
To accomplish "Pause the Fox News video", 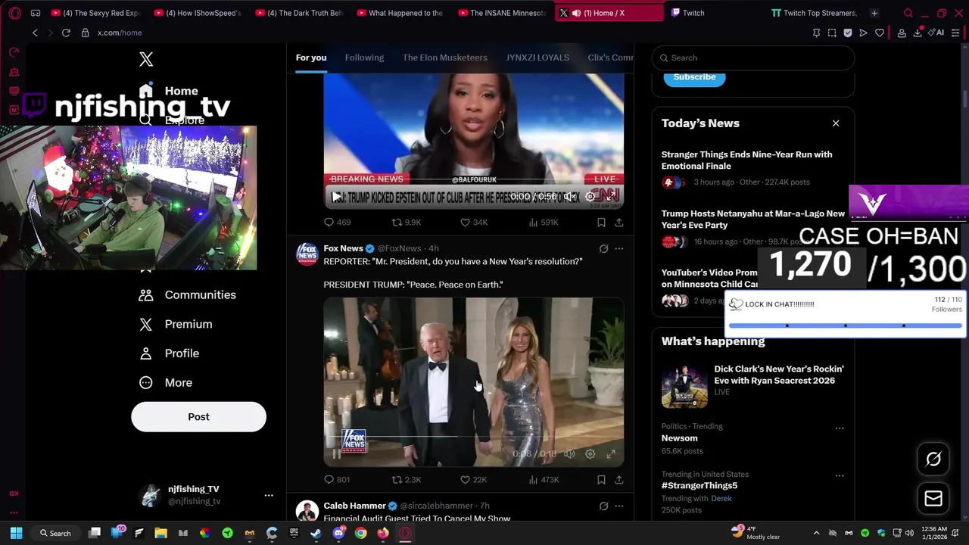I will (336, 454).
